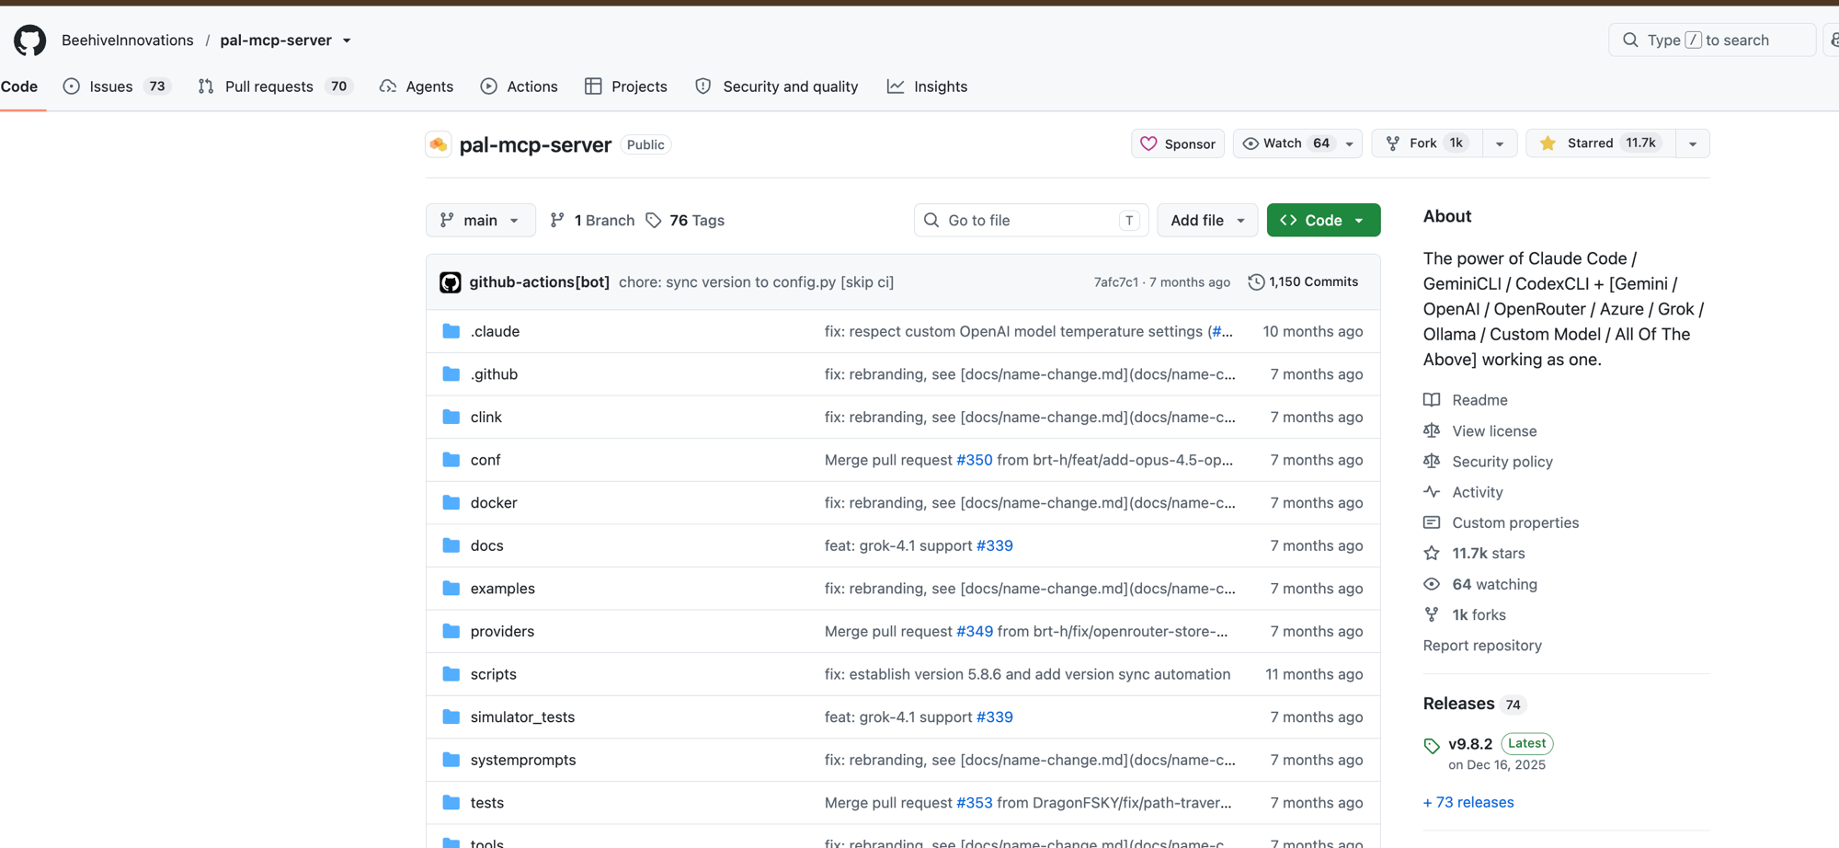This screenshot has height=848, width=1839.
Task: Click the star icon beside 11.7k stars
Action: 1432,554
